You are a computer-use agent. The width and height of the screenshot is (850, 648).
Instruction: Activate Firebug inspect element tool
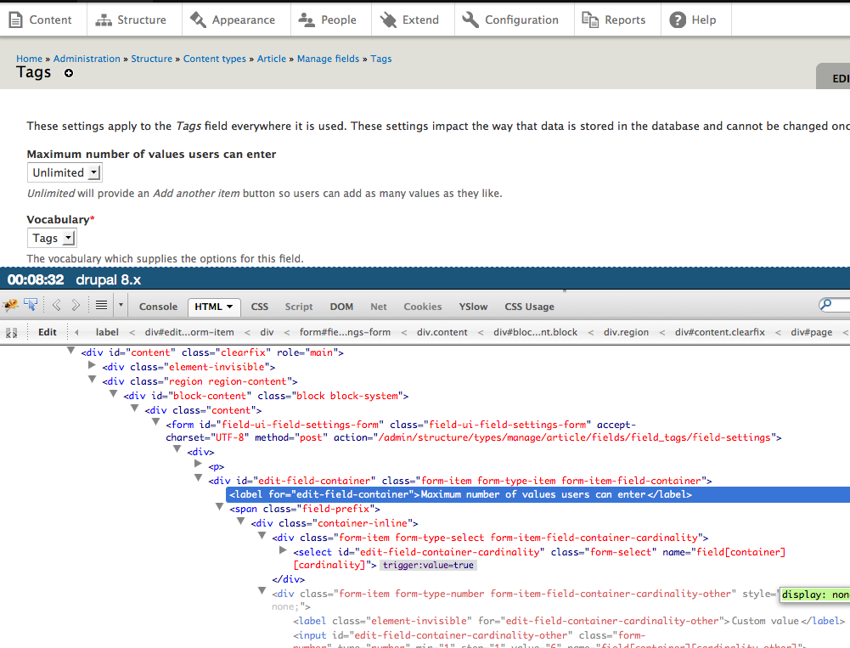[31, 305]
